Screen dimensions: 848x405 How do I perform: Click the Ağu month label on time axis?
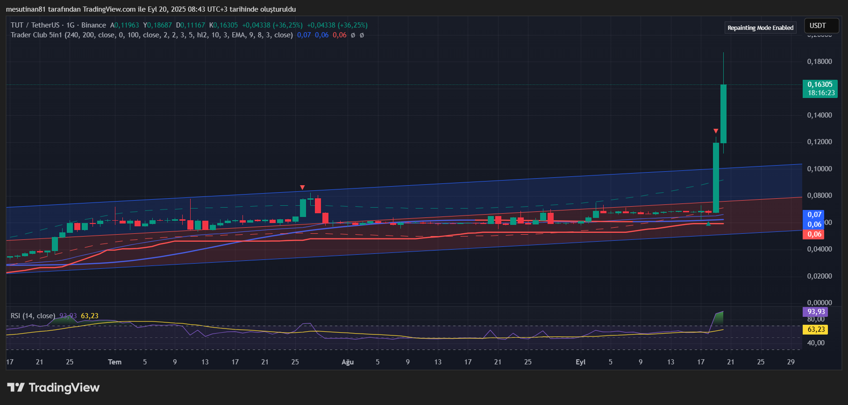[348, 362]
